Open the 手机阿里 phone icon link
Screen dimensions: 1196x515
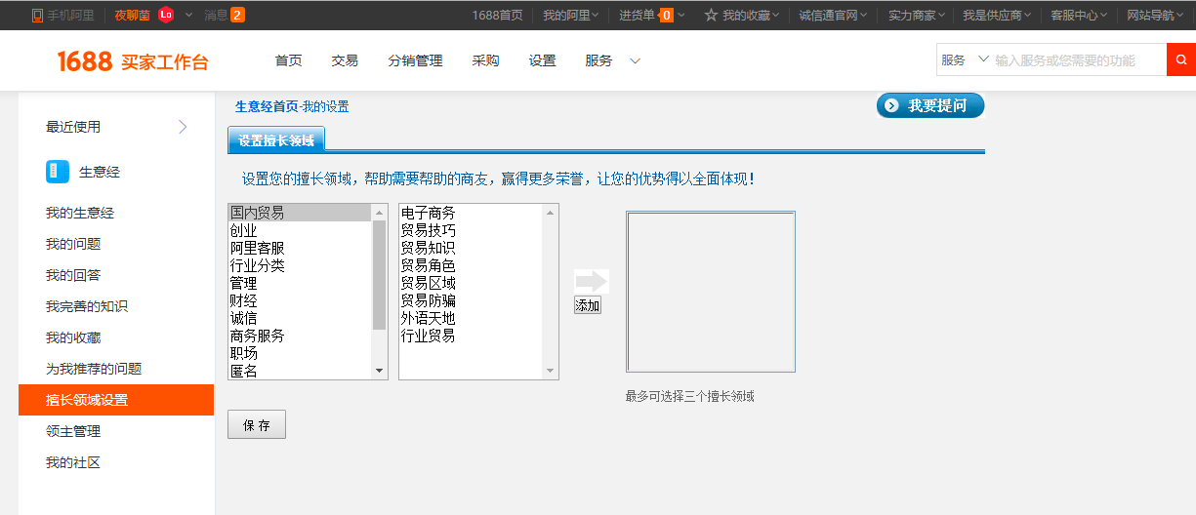[x=37, y=16]
